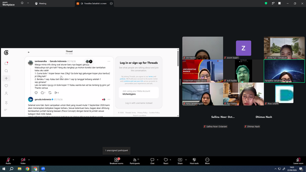Click the green encryption shield icon
The image size is (306, 172).
266,3
